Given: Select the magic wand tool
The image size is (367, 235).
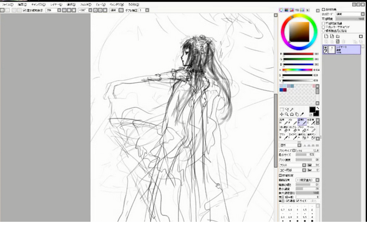Looking at the screenshot, I should click(x=292, y=109).
